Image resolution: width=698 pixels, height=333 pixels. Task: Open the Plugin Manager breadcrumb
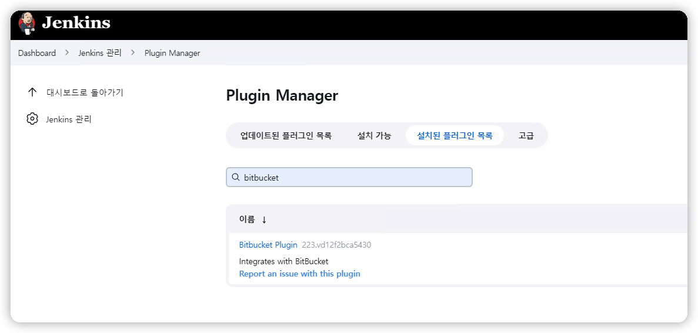point(172,53)
